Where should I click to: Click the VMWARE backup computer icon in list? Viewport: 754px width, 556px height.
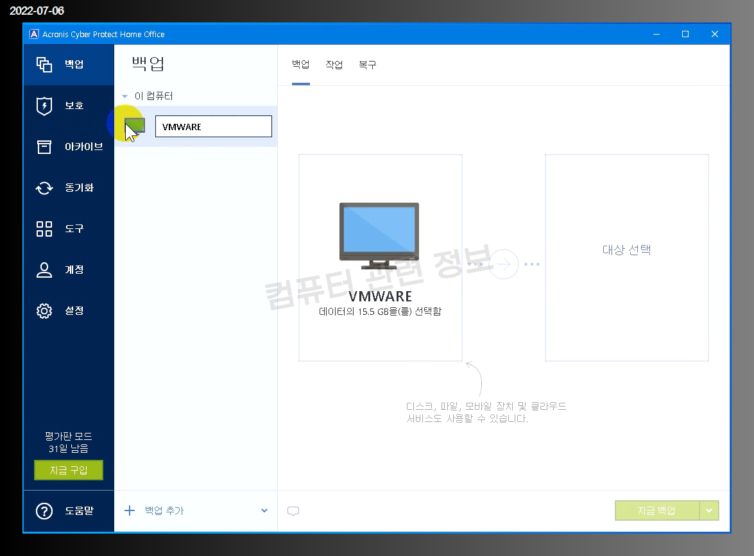tap(135, 126)
